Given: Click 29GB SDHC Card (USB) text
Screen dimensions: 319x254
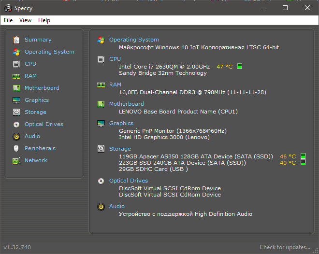Looking at the screenshot, I should click(x=153, y=169).
